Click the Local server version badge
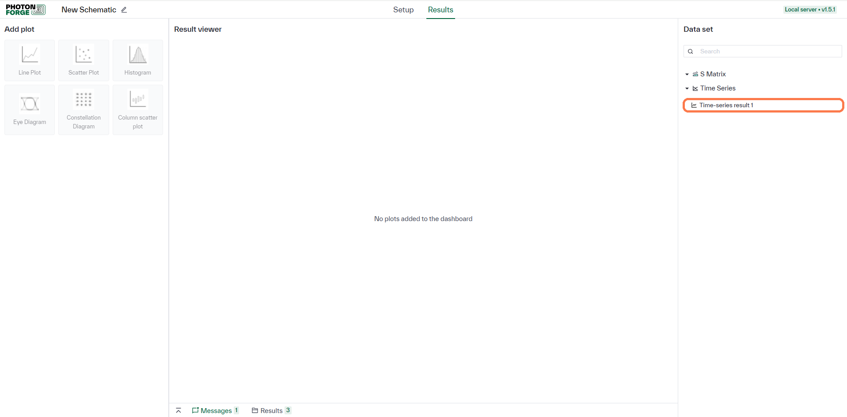Image resolution: width=847 pixels, height=417 pixels. tap(810, 9)
